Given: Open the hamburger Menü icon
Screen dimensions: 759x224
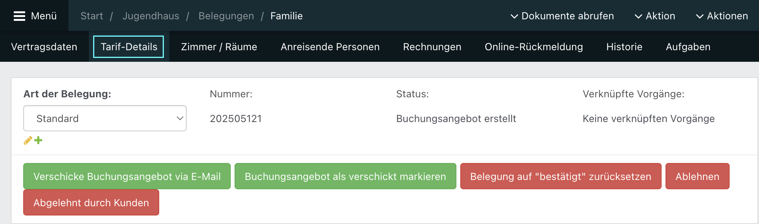Looking at the screenshot, I should coord(19,16).
